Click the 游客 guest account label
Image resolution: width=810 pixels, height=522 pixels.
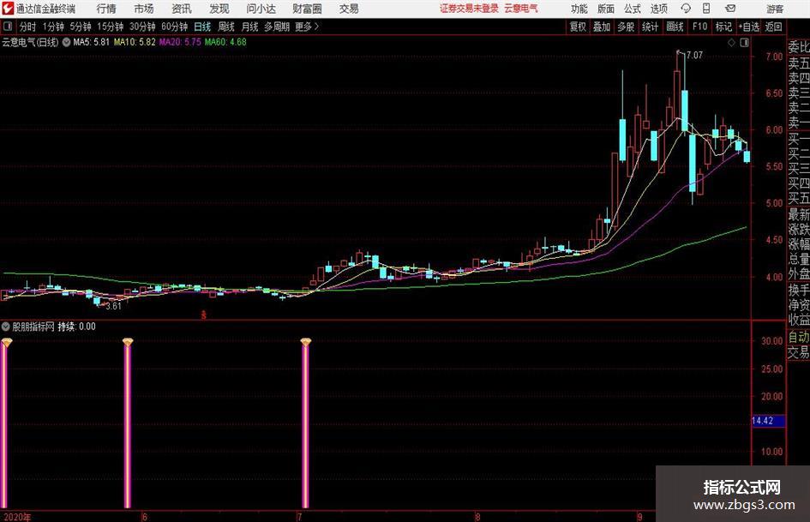click(x=774, y=9)
